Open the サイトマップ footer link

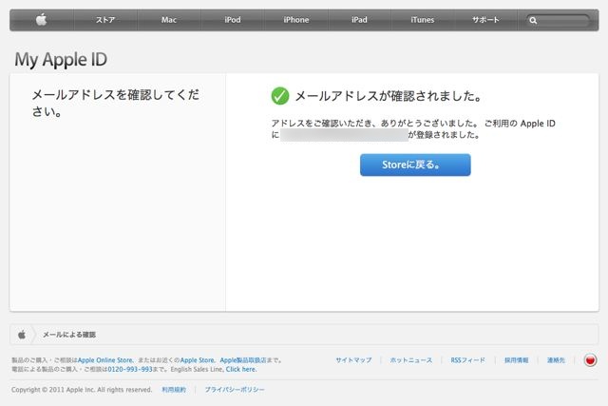coord(353,360)
